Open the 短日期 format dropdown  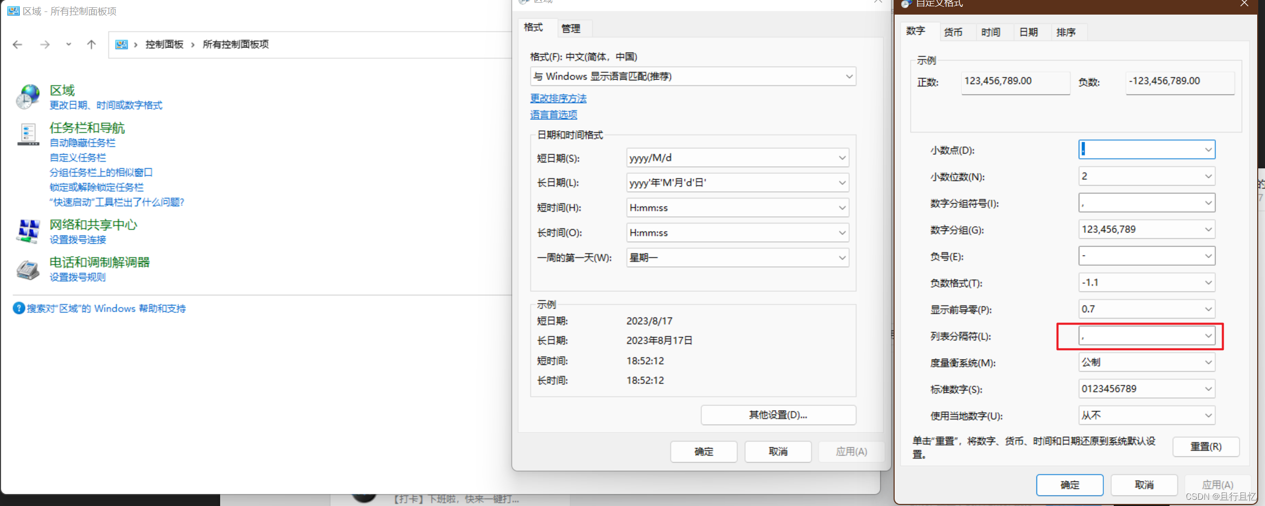pyautogui.click(x=738, y=158)
